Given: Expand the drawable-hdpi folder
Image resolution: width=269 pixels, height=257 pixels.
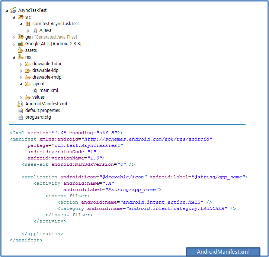Looking at the screenshot, I should point(21,64).
